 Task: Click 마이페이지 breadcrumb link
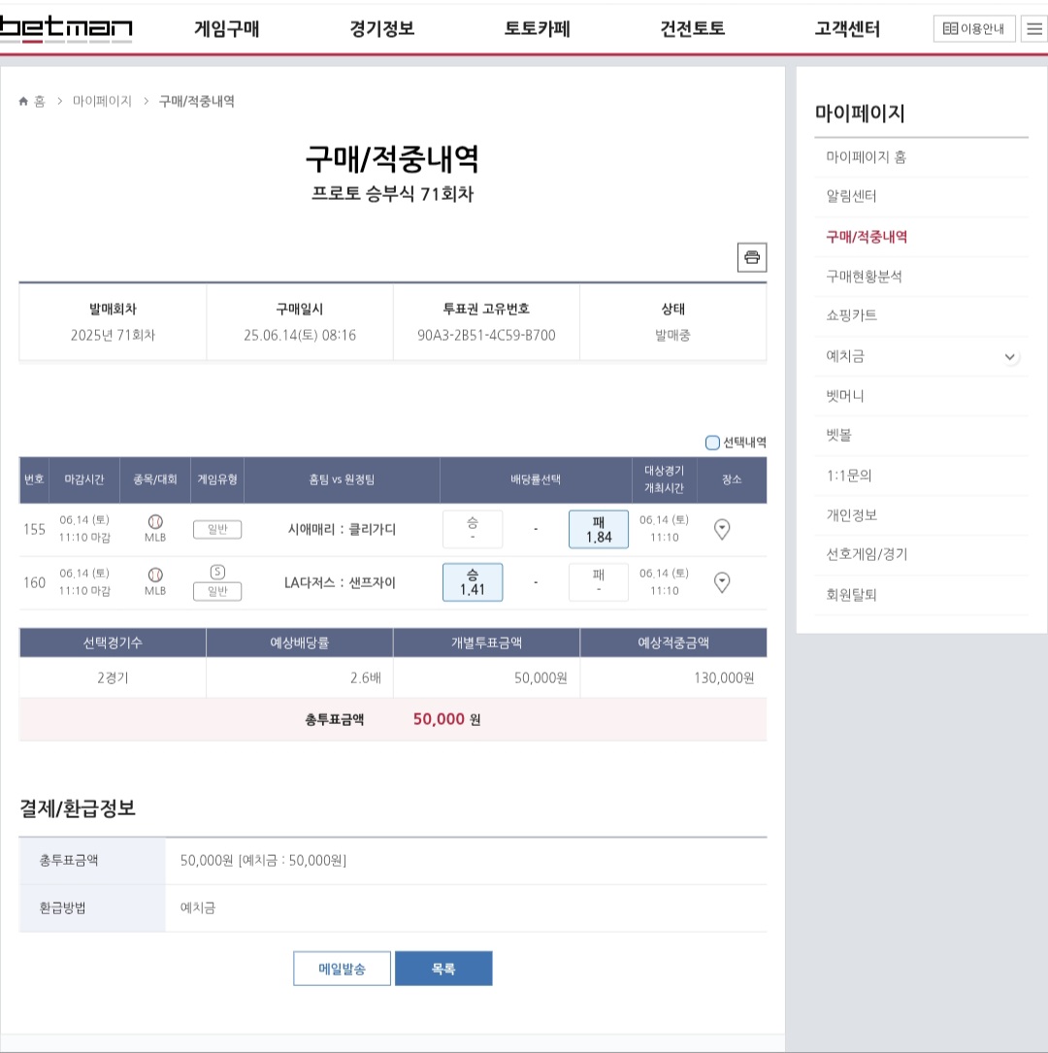[x=102, y=102]
